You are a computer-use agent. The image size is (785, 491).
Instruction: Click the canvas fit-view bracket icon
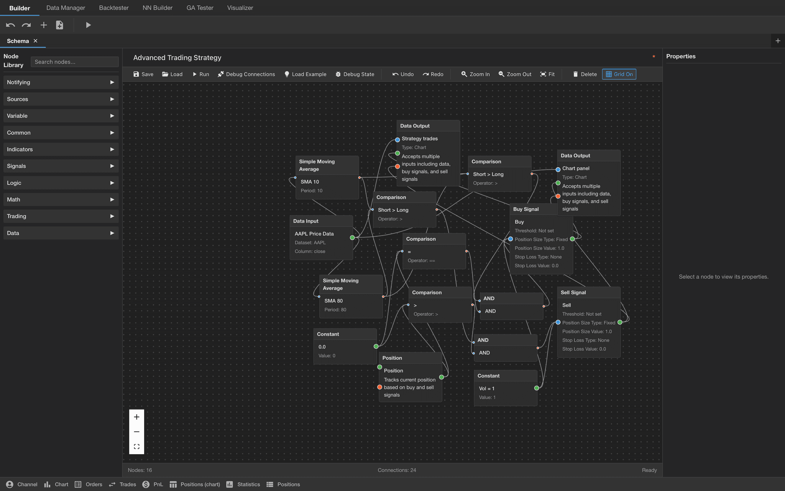coord(136,447)
